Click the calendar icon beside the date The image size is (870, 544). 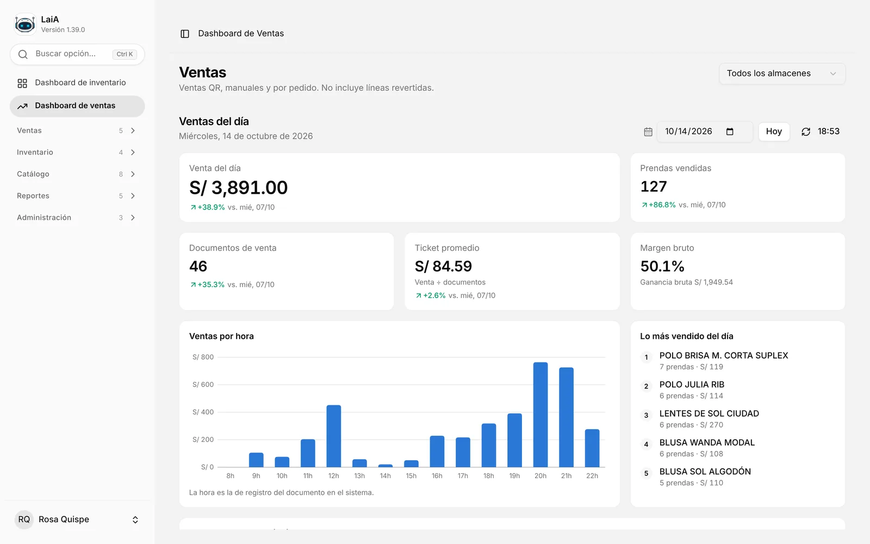tap(648, 132)
